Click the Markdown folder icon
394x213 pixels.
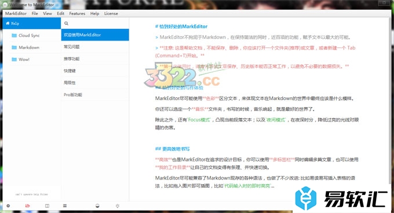[14, 47]
